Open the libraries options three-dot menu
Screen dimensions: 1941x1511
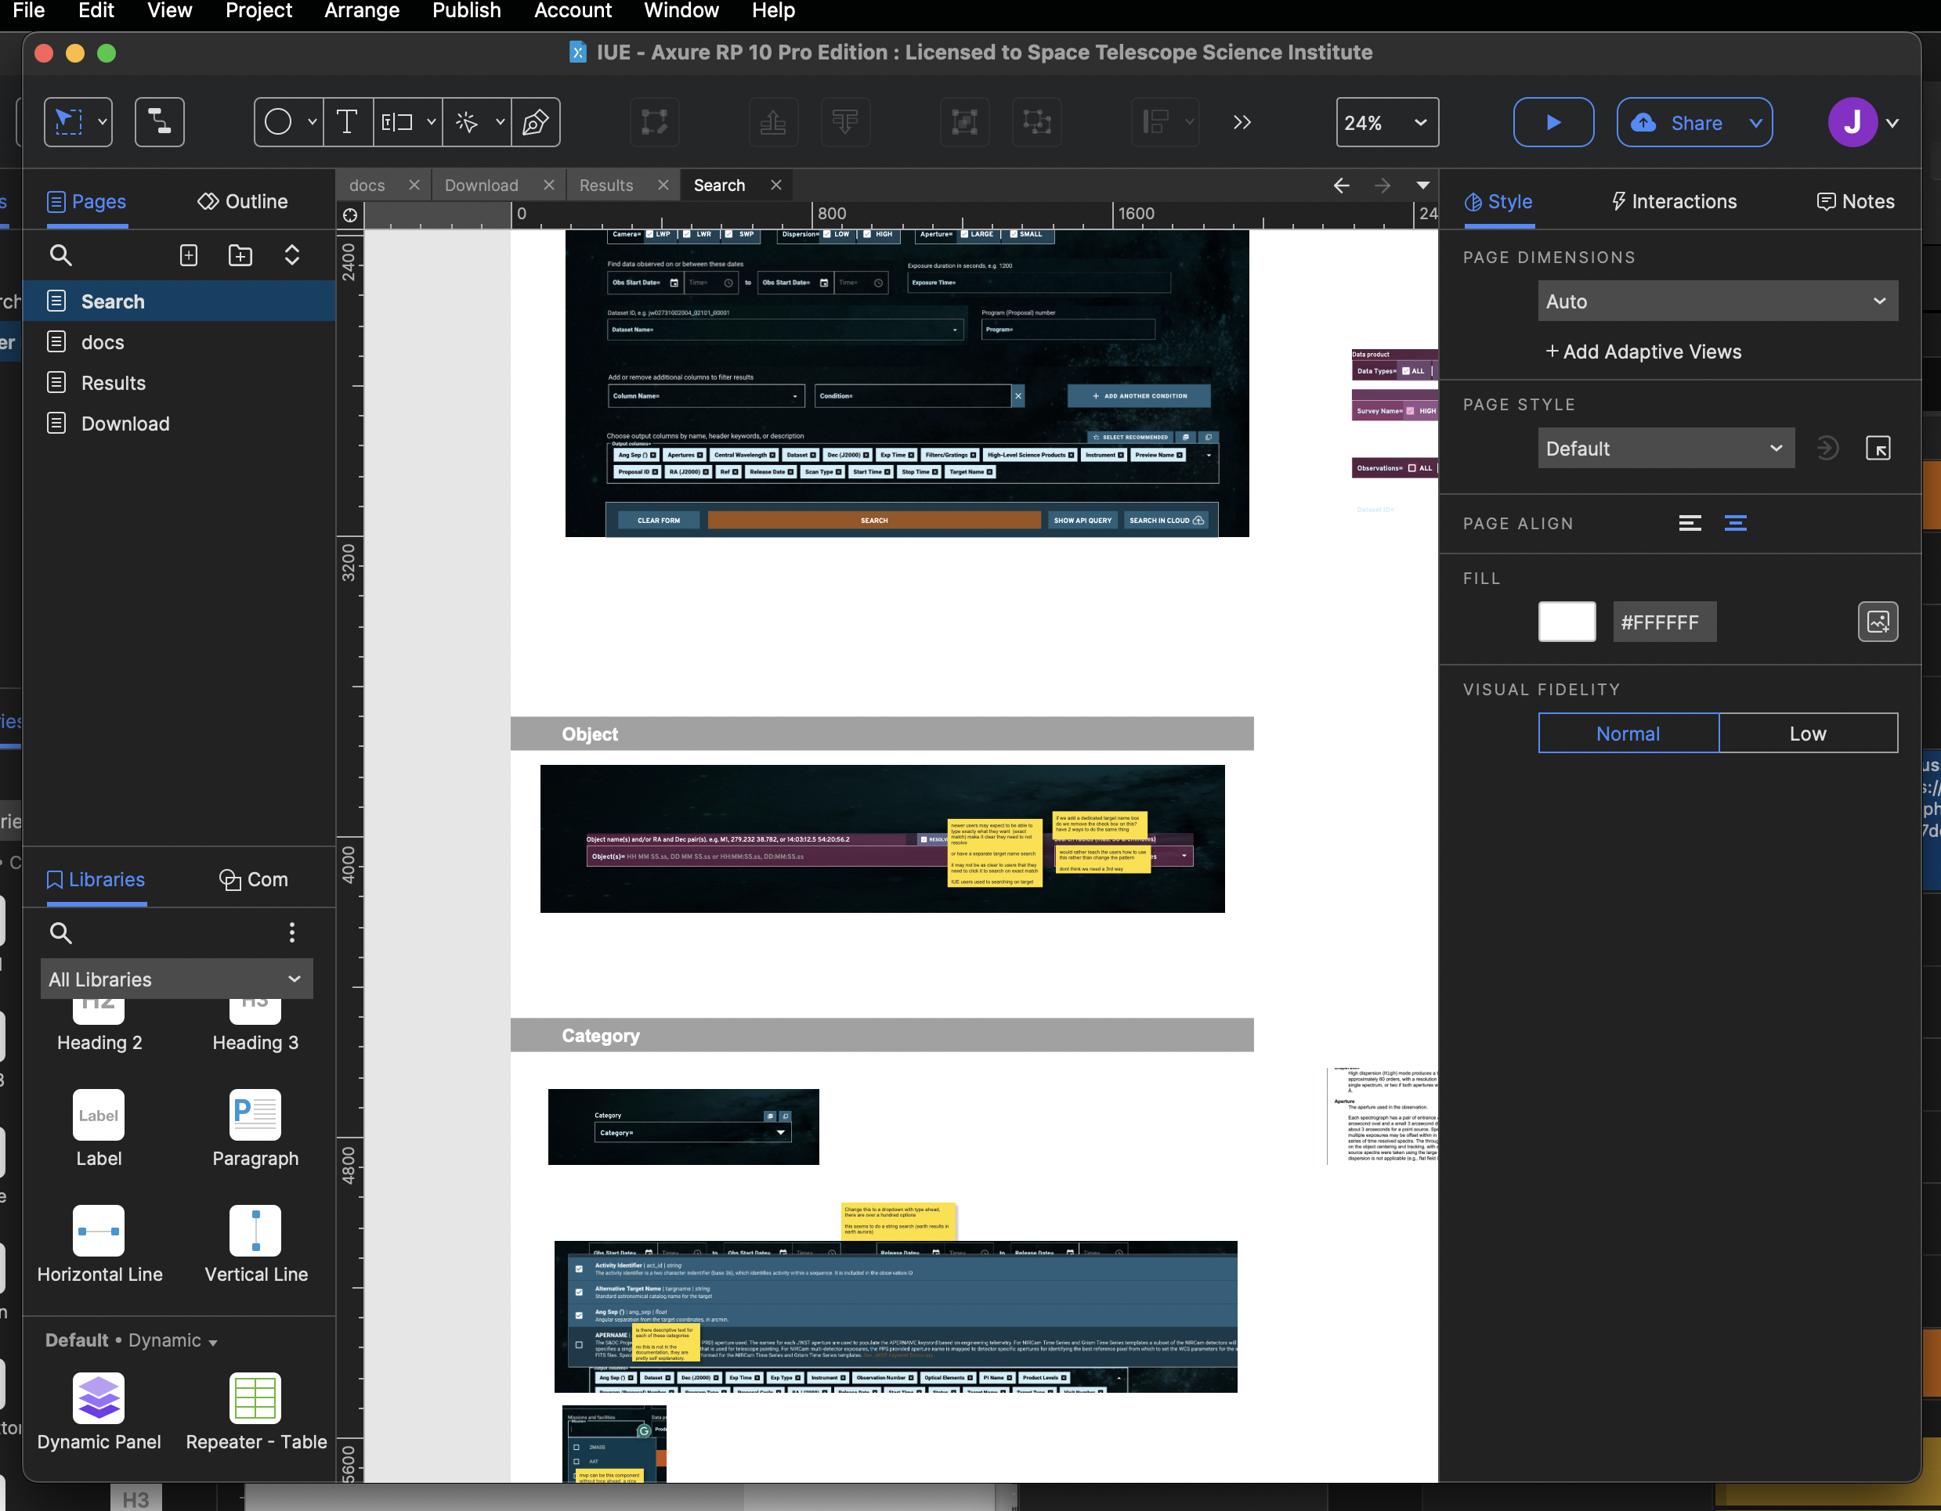point(291,932)
